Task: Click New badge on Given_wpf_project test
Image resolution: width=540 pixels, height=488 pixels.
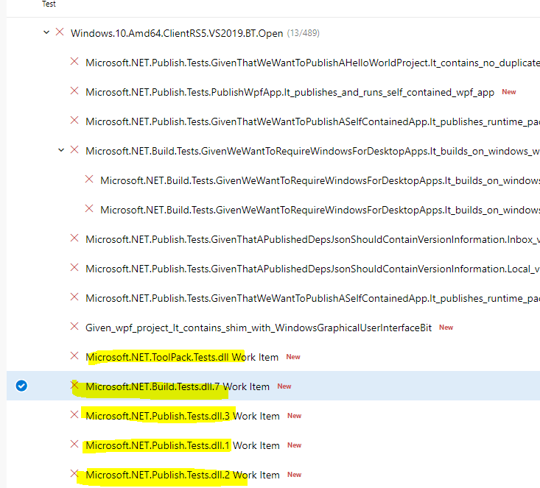Action: pyautogui.click(x=446, y=328)
